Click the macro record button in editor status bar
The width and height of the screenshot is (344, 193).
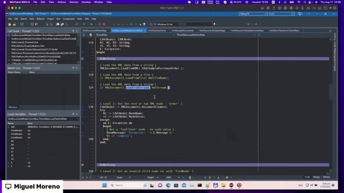coord(87,177)
